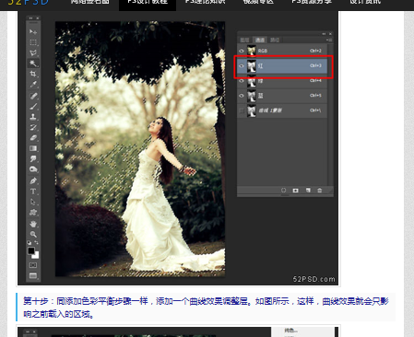
Task: Toggle visibility of the 红 channel
Action: coord(242,65)
